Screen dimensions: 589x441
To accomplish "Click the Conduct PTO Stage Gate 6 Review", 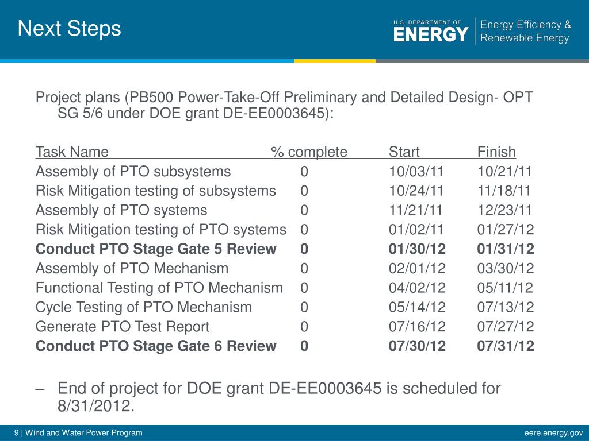I will point(156,346).
